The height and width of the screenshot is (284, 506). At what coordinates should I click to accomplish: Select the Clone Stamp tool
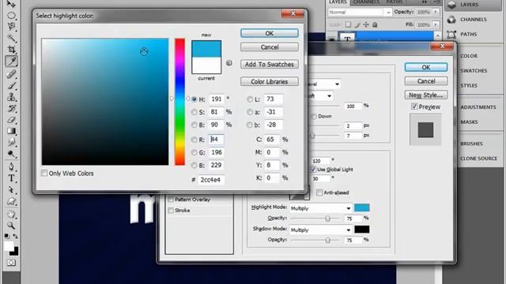tap(11, 97)
